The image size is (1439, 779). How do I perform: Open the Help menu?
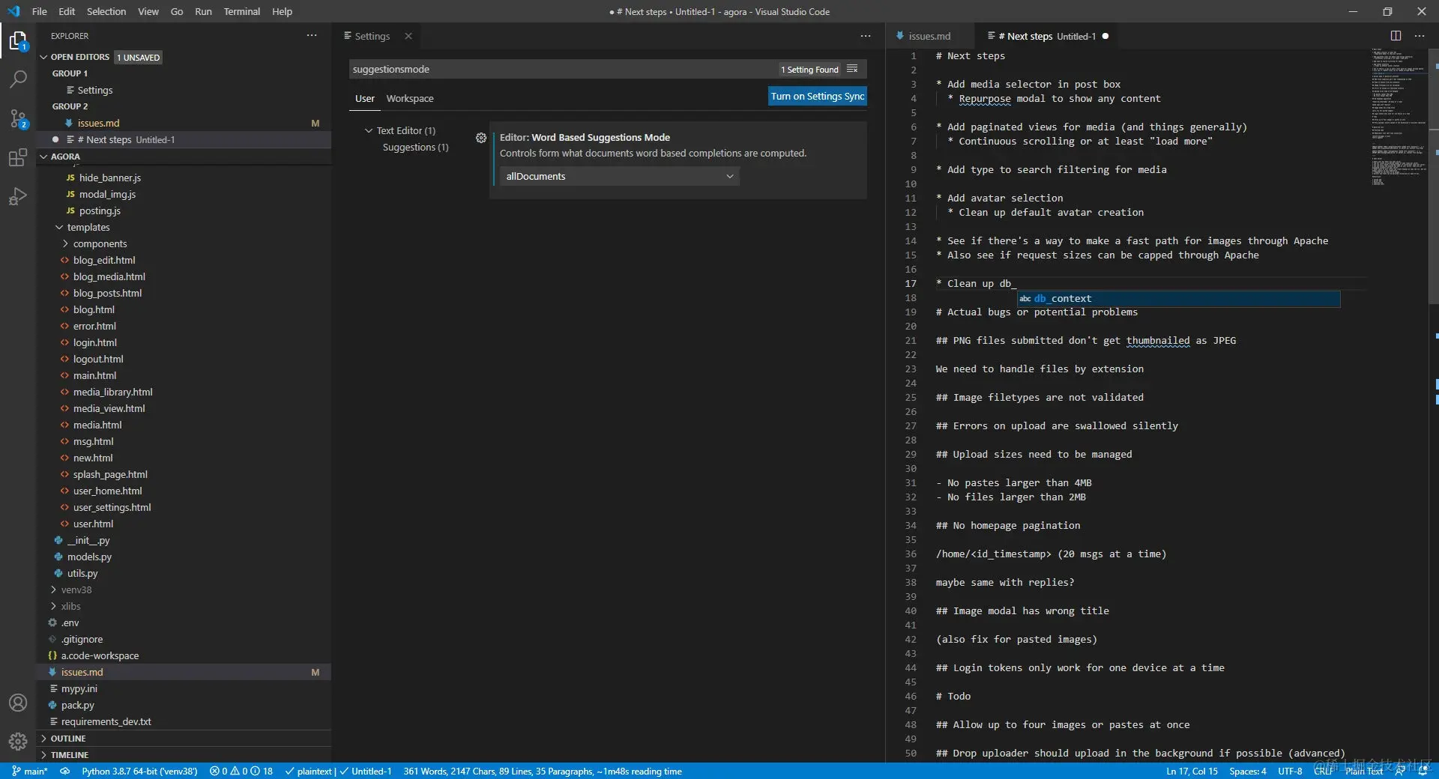coord(282,11)
